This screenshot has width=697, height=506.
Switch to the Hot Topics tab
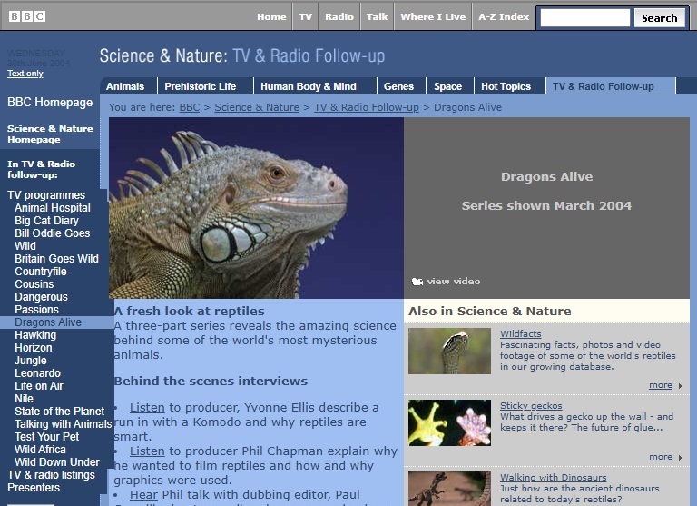pos(506,86)
